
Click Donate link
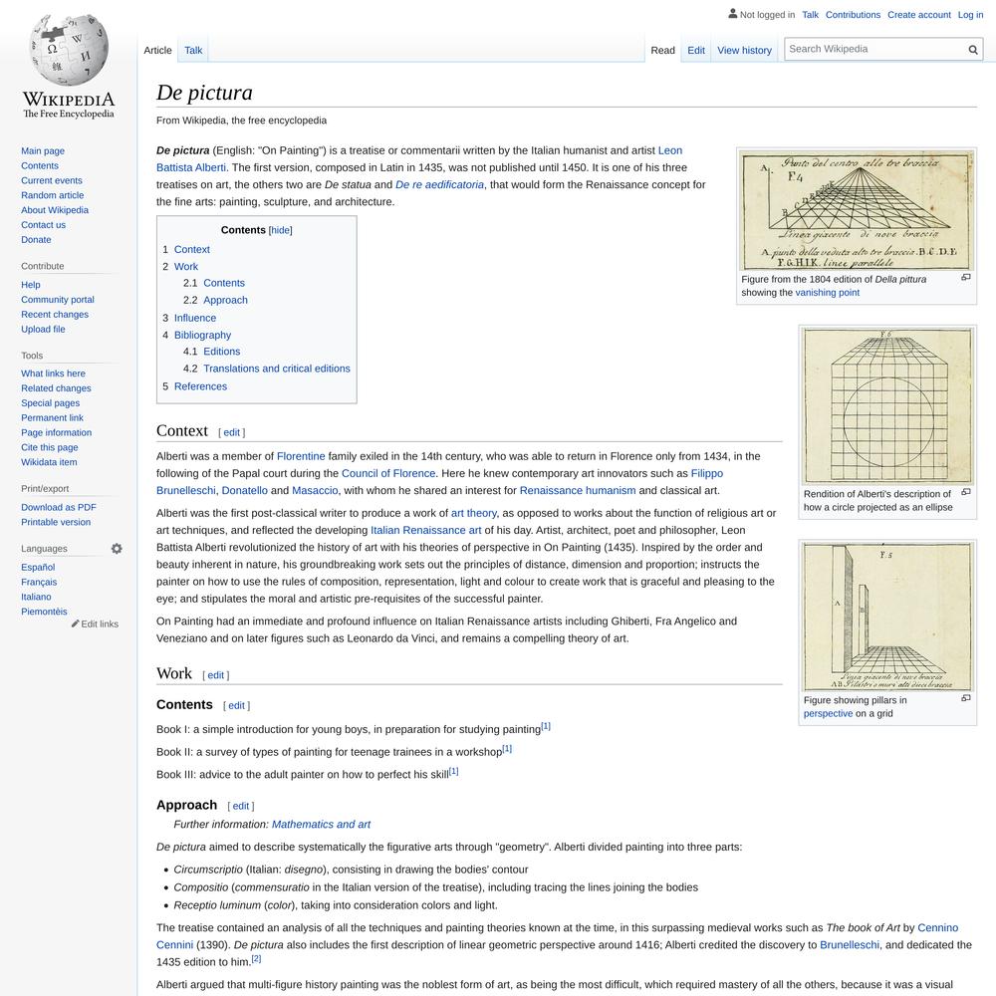pos(36,239)
